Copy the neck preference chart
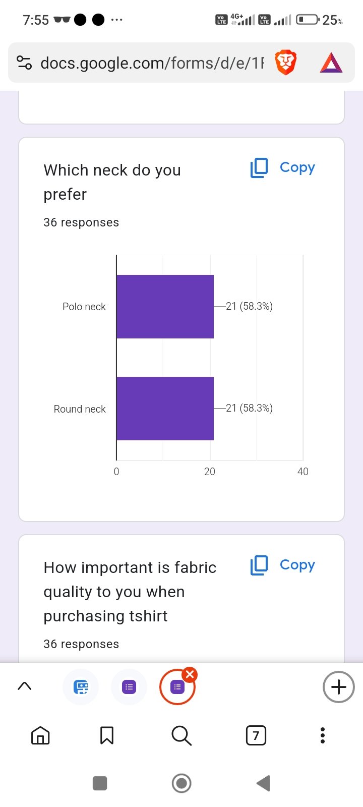 pyautogui.click(x=297, y=167)
